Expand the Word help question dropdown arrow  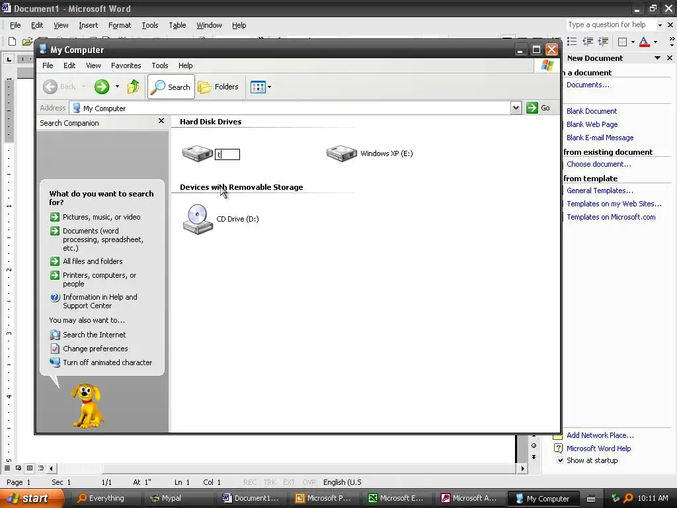click(x=660, y=25)
